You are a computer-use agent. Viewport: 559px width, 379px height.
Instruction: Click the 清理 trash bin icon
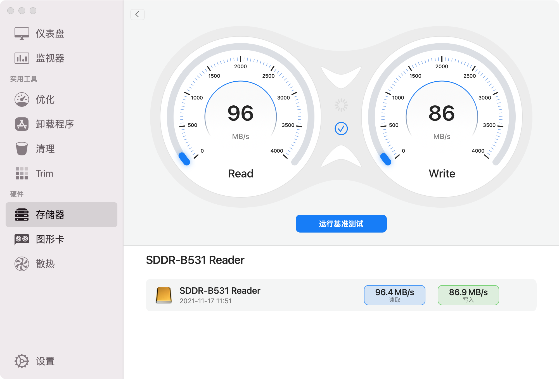point(22,149)
